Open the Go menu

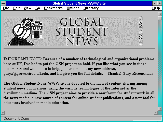tap(38, 8)
